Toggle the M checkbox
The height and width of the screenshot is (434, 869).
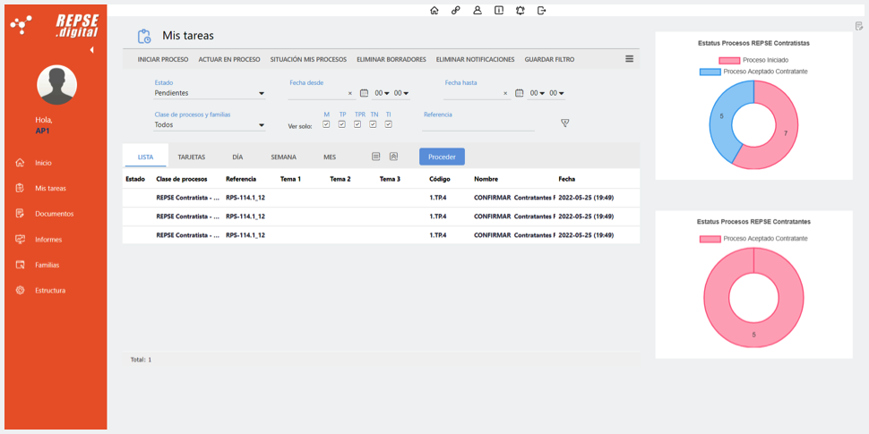click(x=326, y=124)
